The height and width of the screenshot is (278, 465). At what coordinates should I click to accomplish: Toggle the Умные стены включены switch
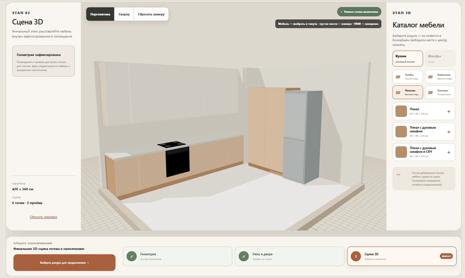(x=359, y=12)
